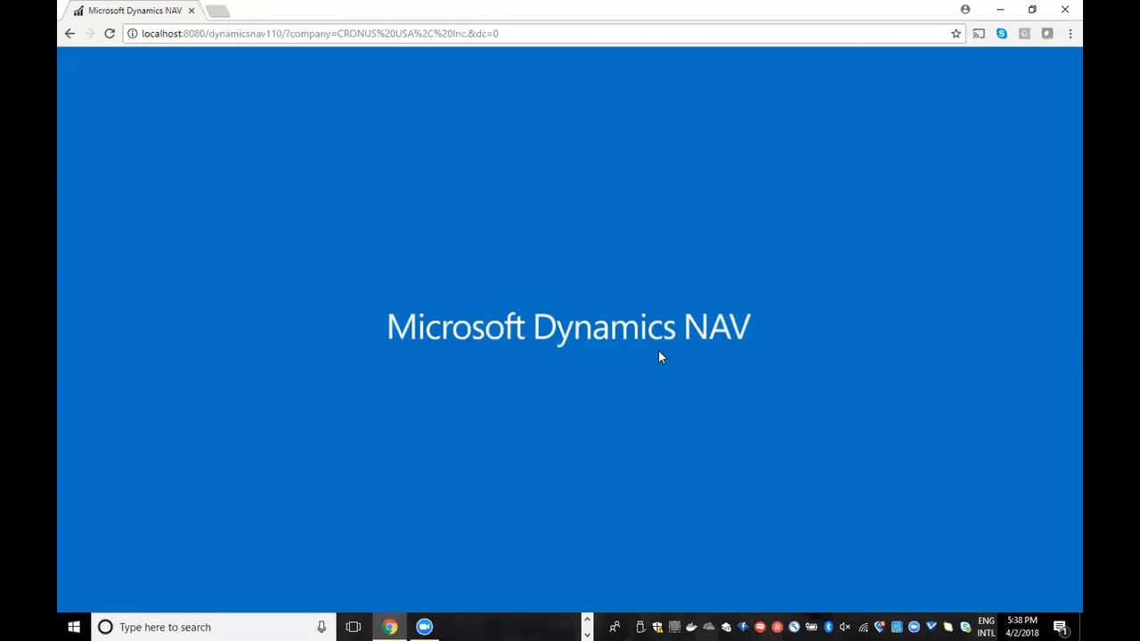
Task: Click the muted volume tray icon
Action: point(844,627)
